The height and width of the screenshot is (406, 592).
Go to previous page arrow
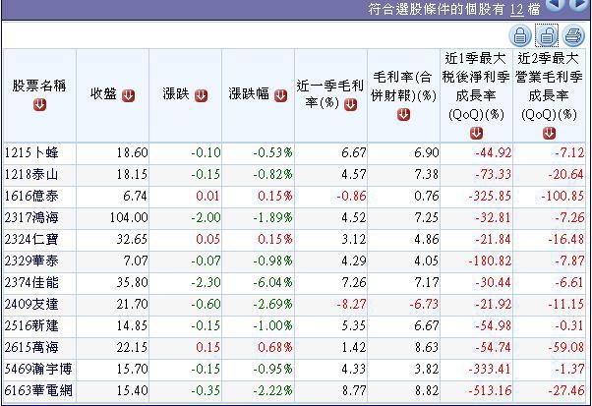click(x=556, y=5)
